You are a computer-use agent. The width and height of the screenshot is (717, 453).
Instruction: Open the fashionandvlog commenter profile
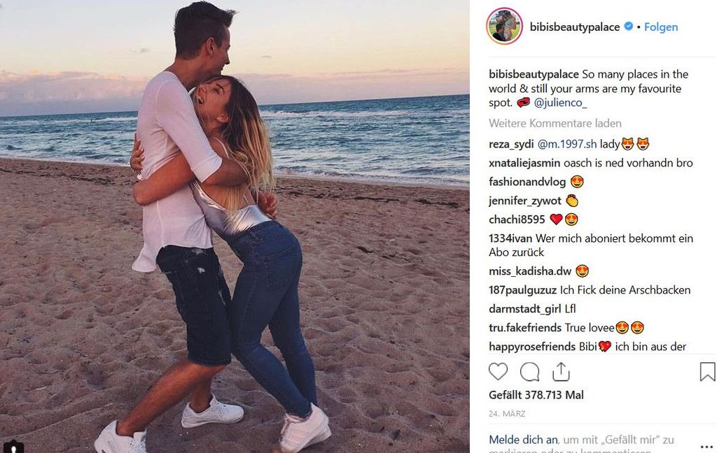527,182
